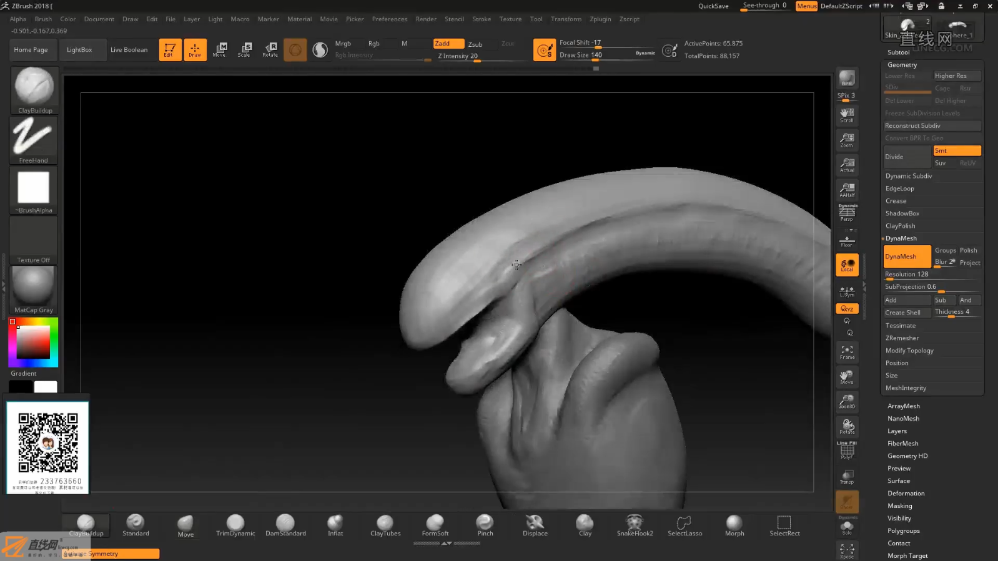This screenshot has height=561, width=998.
Task: Toggle the Floor grid
Action: (847, 240)
